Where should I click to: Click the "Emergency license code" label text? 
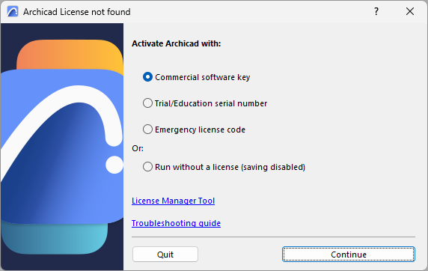(200, 130)
